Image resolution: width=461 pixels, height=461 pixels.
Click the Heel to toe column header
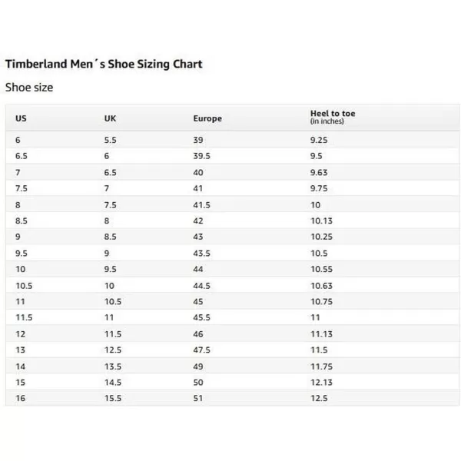(x=333, y=117)
